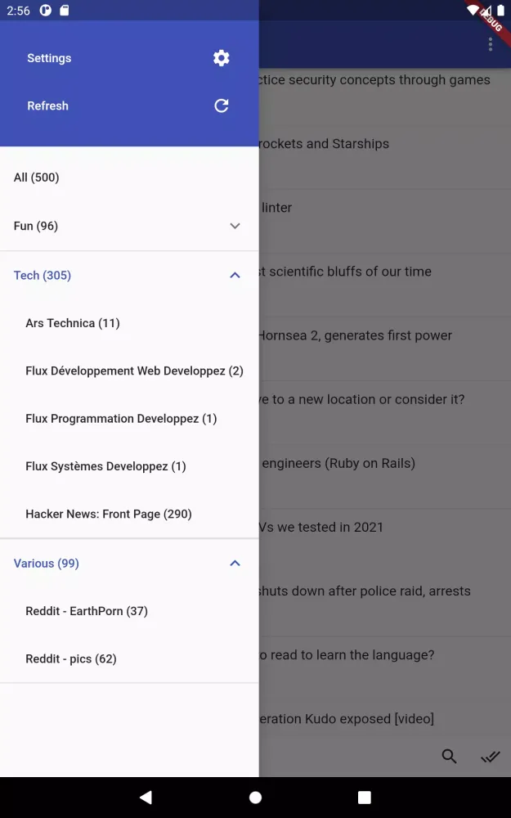Open the Ars Technica (11) feed
511x818 pixels.
coord(73,323)
